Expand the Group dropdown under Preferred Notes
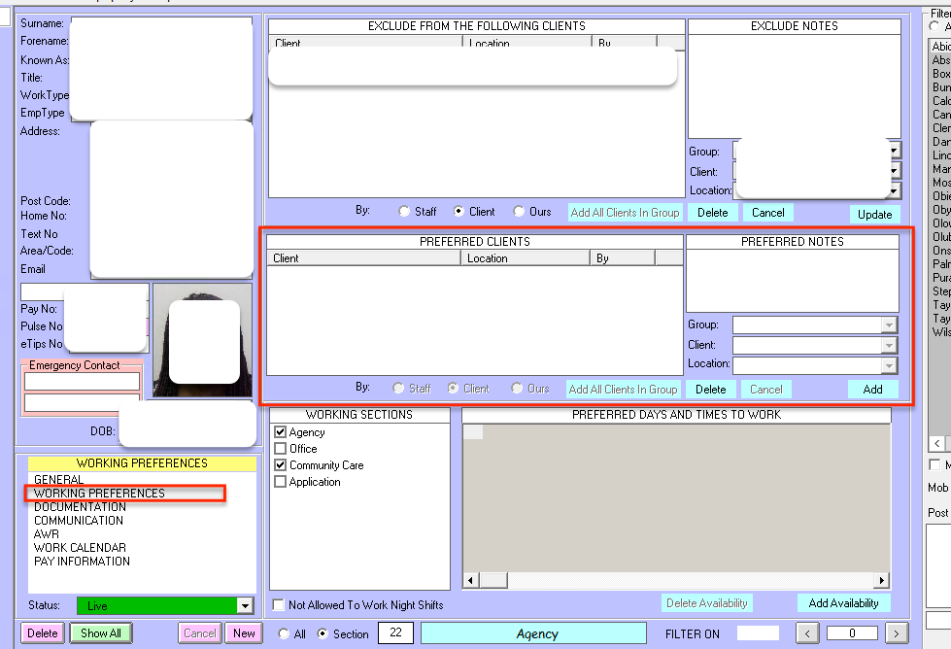 pyautogui.click(x=889, y=325)
